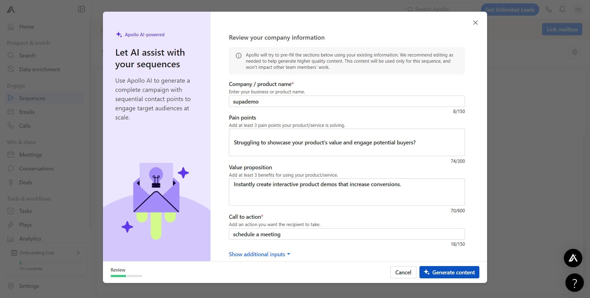Click the help question mark bubble
The height and width of the screenshot is (298, 590).
(574, 282)
